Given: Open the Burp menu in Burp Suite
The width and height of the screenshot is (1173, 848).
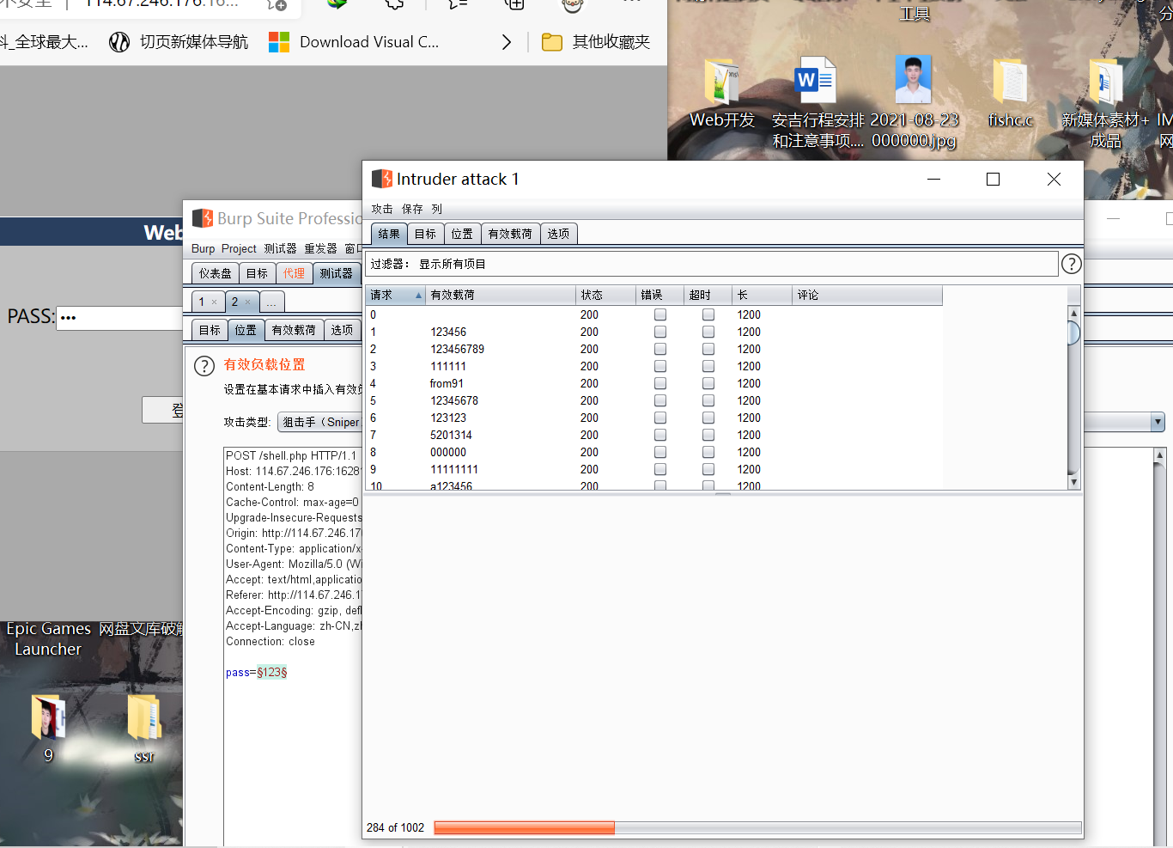Looking at the screenshot, I should [204, 248].
